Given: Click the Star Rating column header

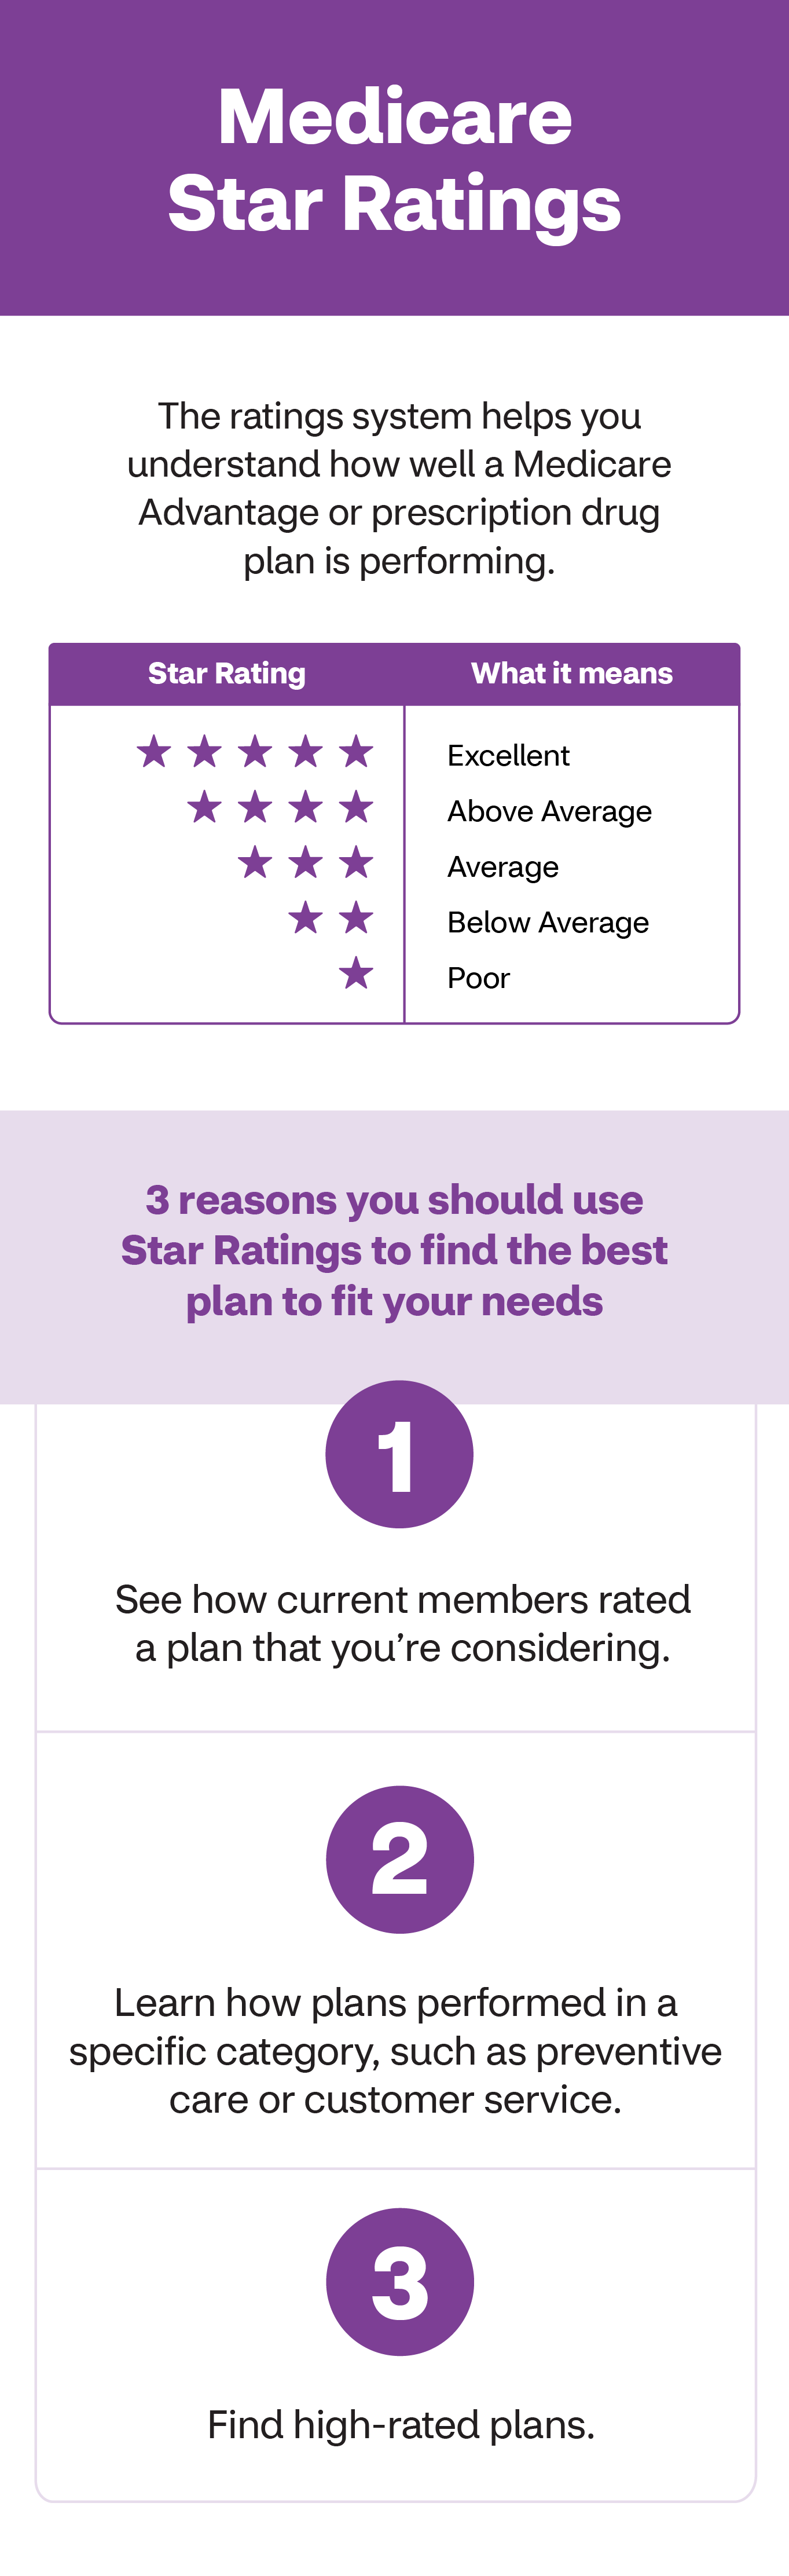Looking at the screenshot, I should point(227,674).
